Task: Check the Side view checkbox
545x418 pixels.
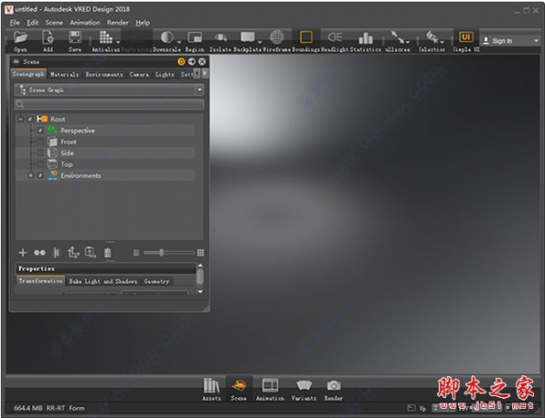Action: click(40, 153)
